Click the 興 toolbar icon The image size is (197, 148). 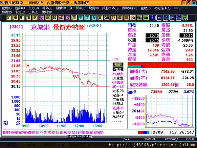pyautogui.click(x=120, y=18)
